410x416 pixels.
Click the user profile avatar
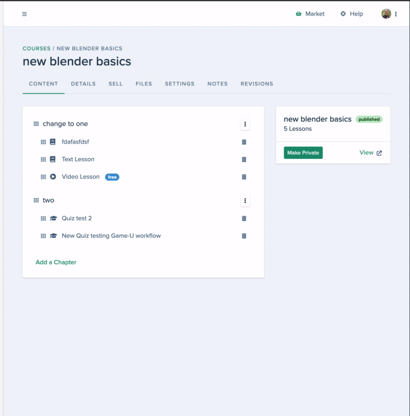click(x=386, y=14)
